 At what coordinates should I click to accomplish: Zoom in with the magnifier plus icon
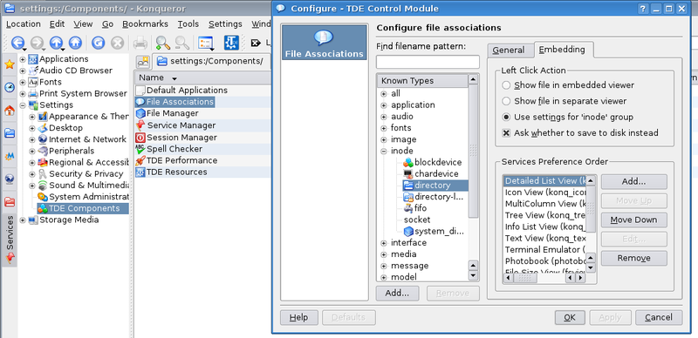162,43
